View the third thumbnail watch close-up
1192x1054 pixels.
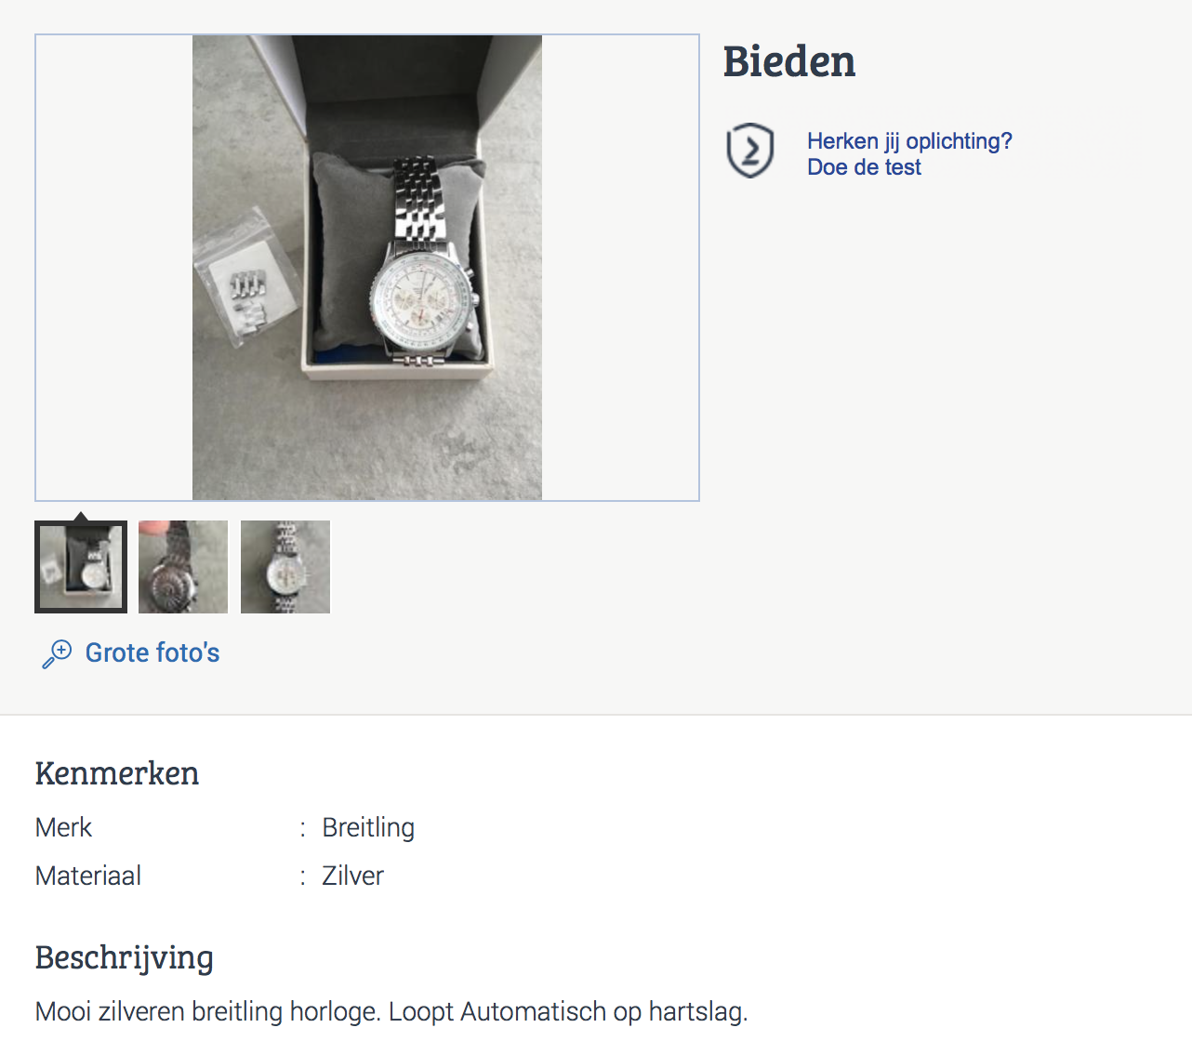click(285, 567)
